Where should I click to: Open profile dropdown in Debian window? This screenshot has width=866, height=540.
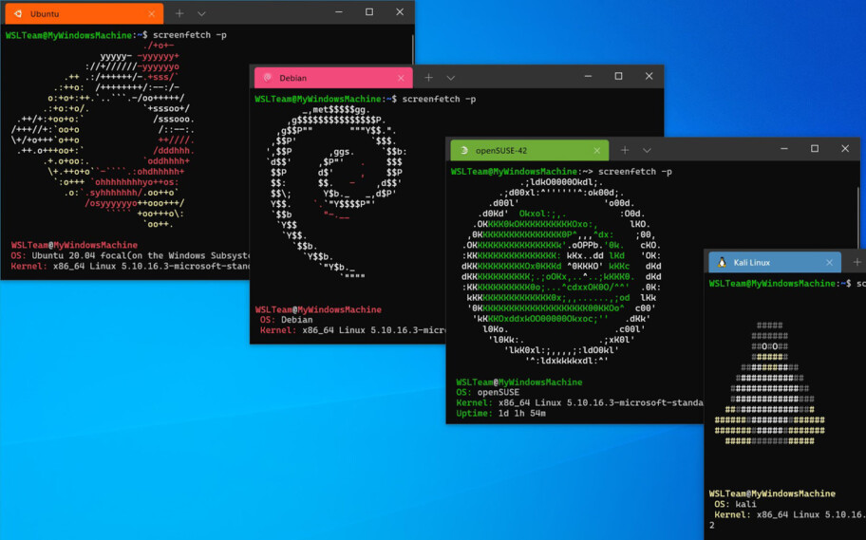[451, 79]
